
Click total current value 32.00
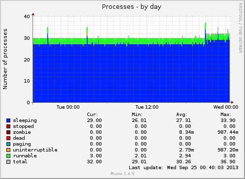(x=95, y=162)
